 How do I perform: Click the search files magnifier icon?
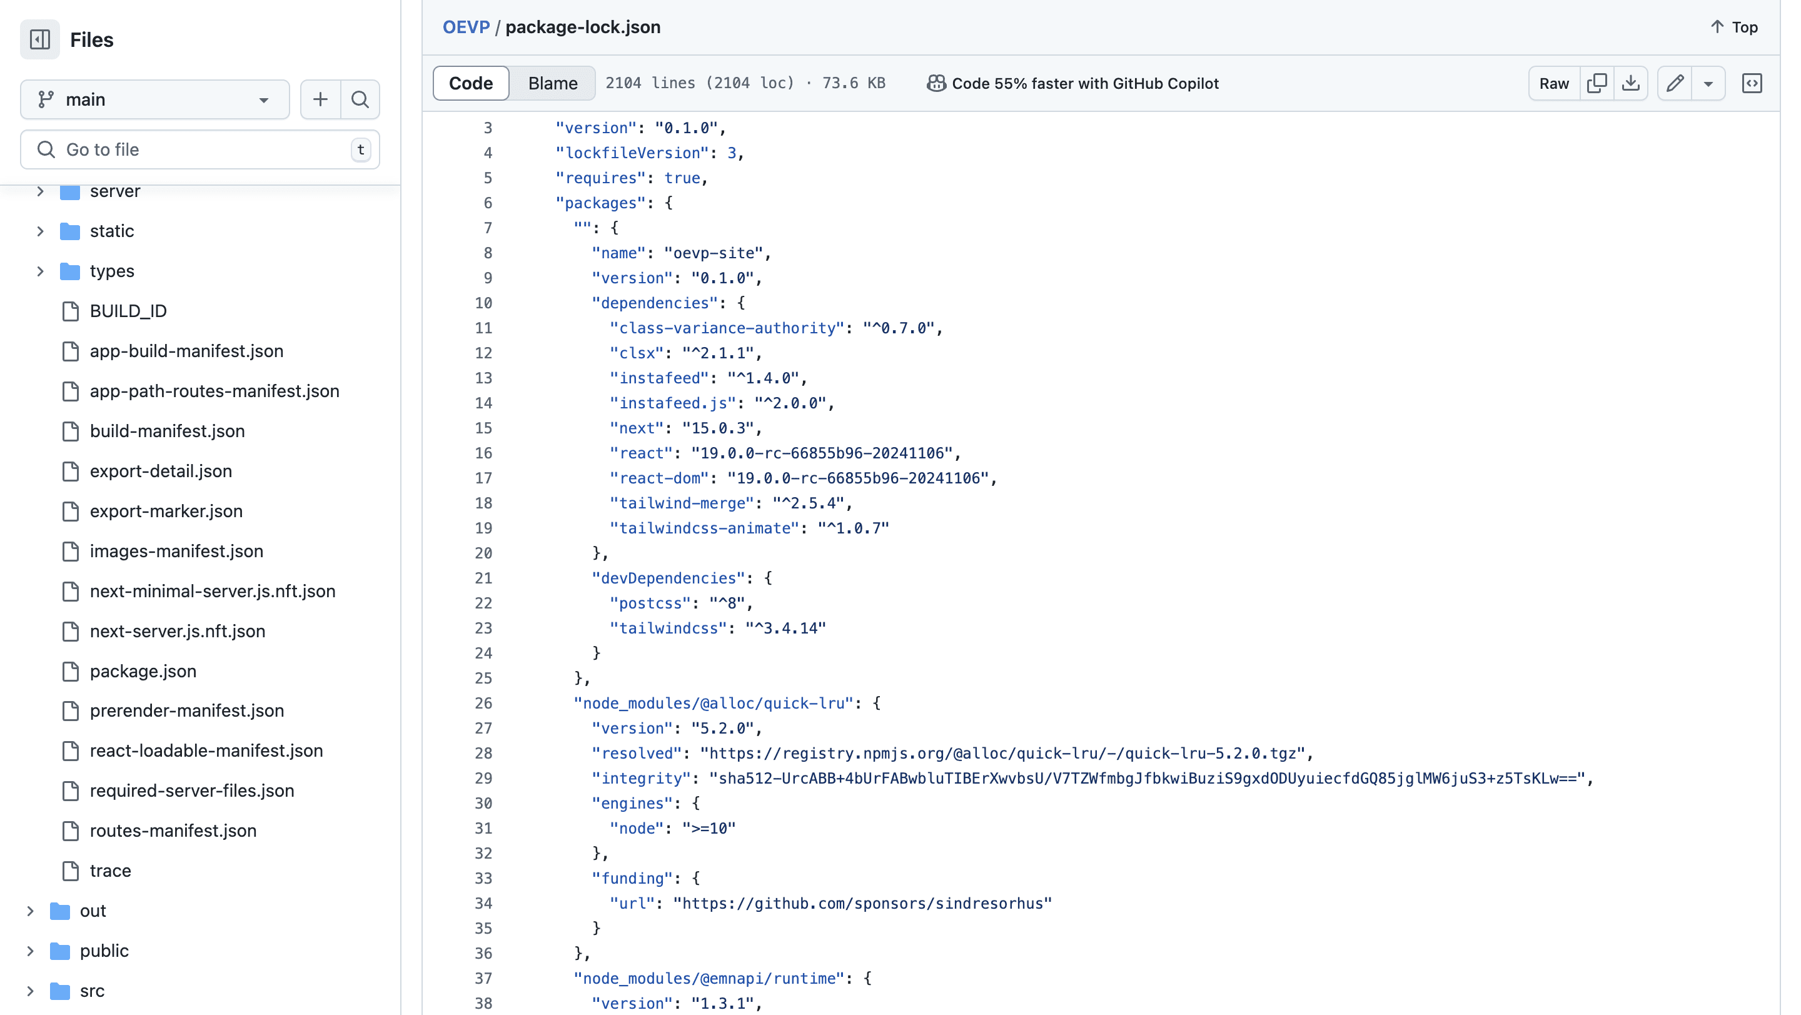click(360, 99)
